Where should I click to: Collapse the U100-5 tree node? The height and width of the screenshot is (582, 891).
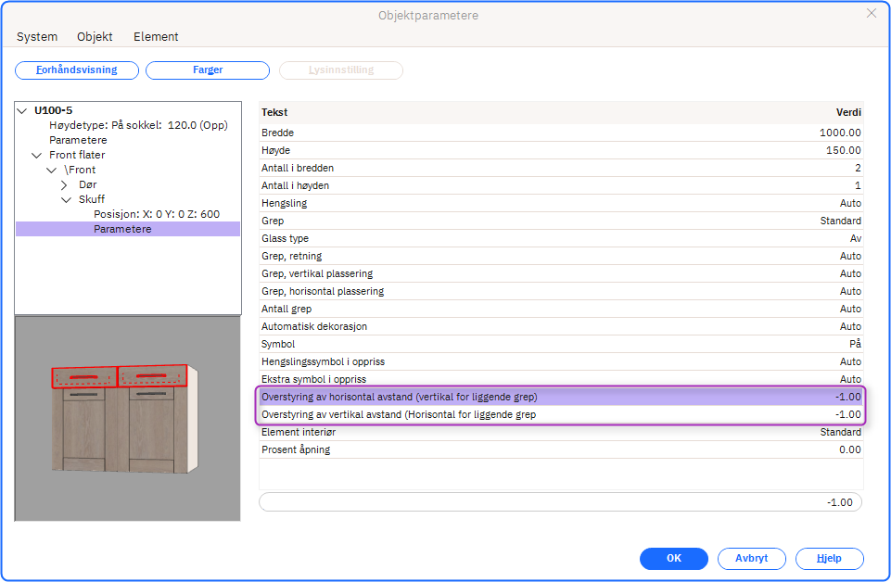pyautogui.click(x=22, y=110)
